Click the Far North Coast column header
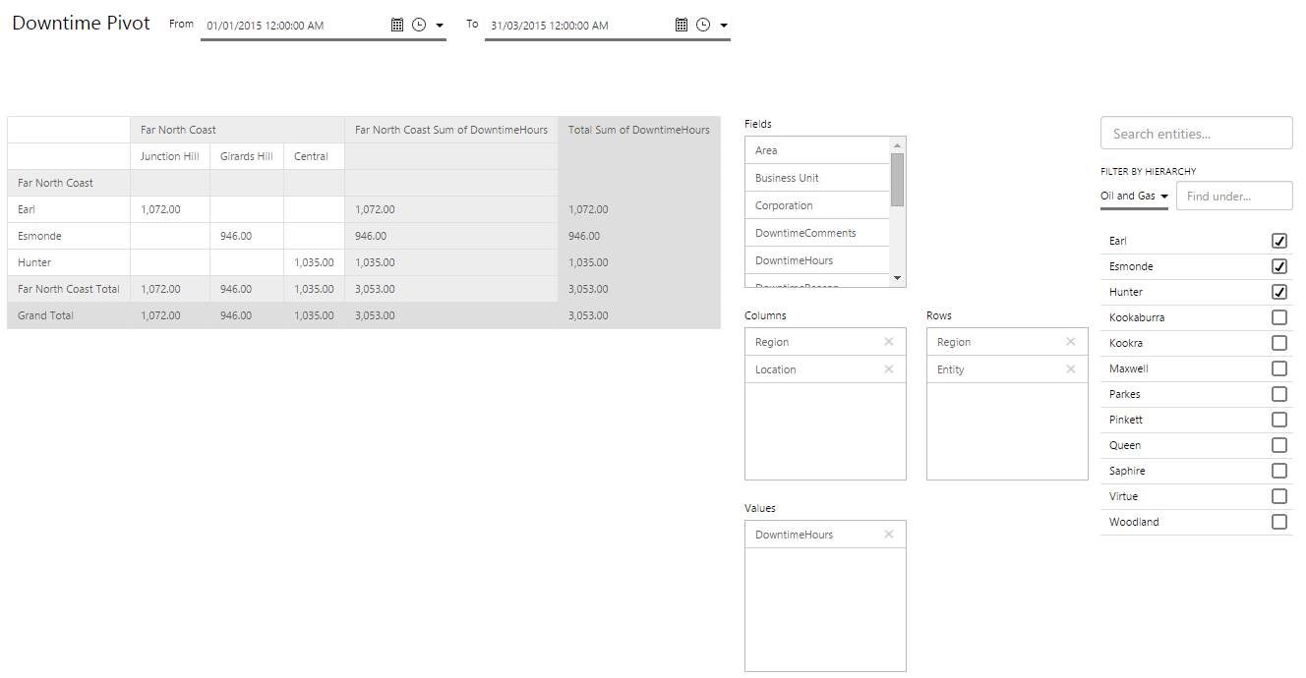The height and width of the screenshot is (678, 1306). pos(178,130)
